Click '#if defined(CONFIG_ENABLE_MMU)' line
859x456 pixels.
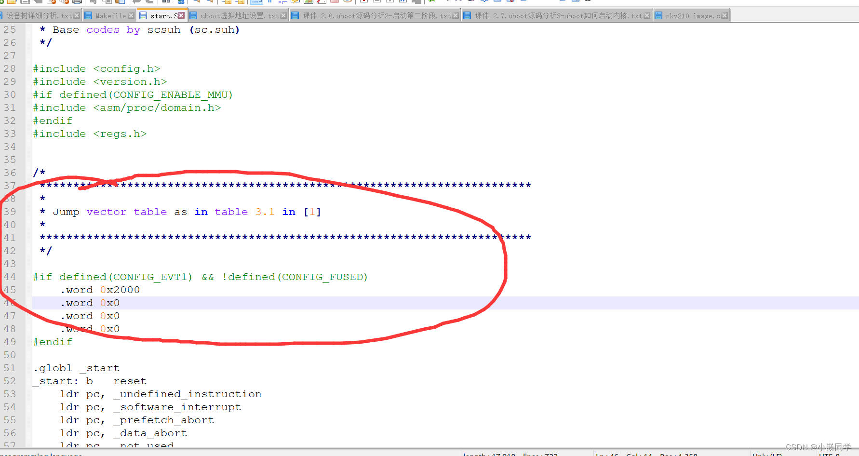[133, 95]
